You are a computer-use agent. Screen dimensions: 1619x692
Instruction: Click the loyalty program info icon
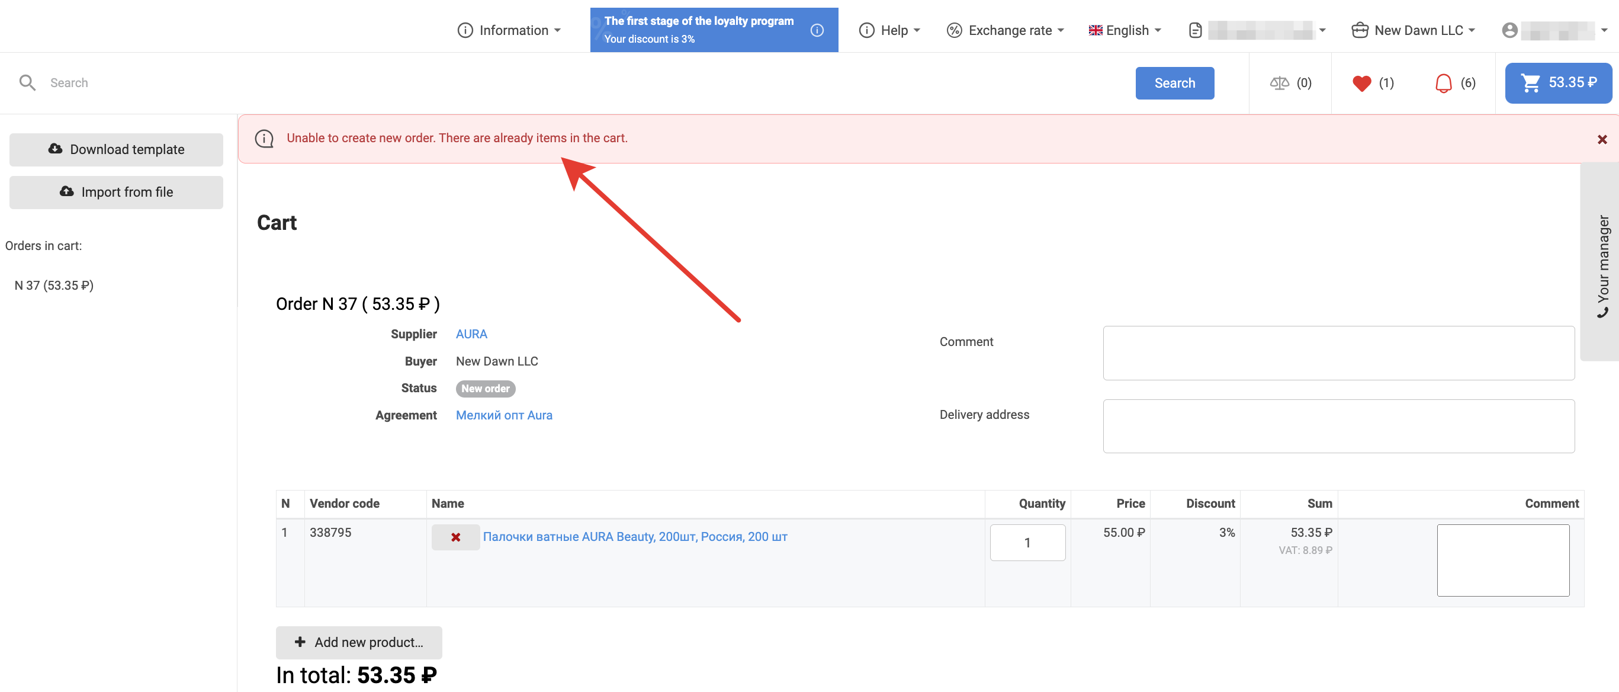tap(817, 30)
